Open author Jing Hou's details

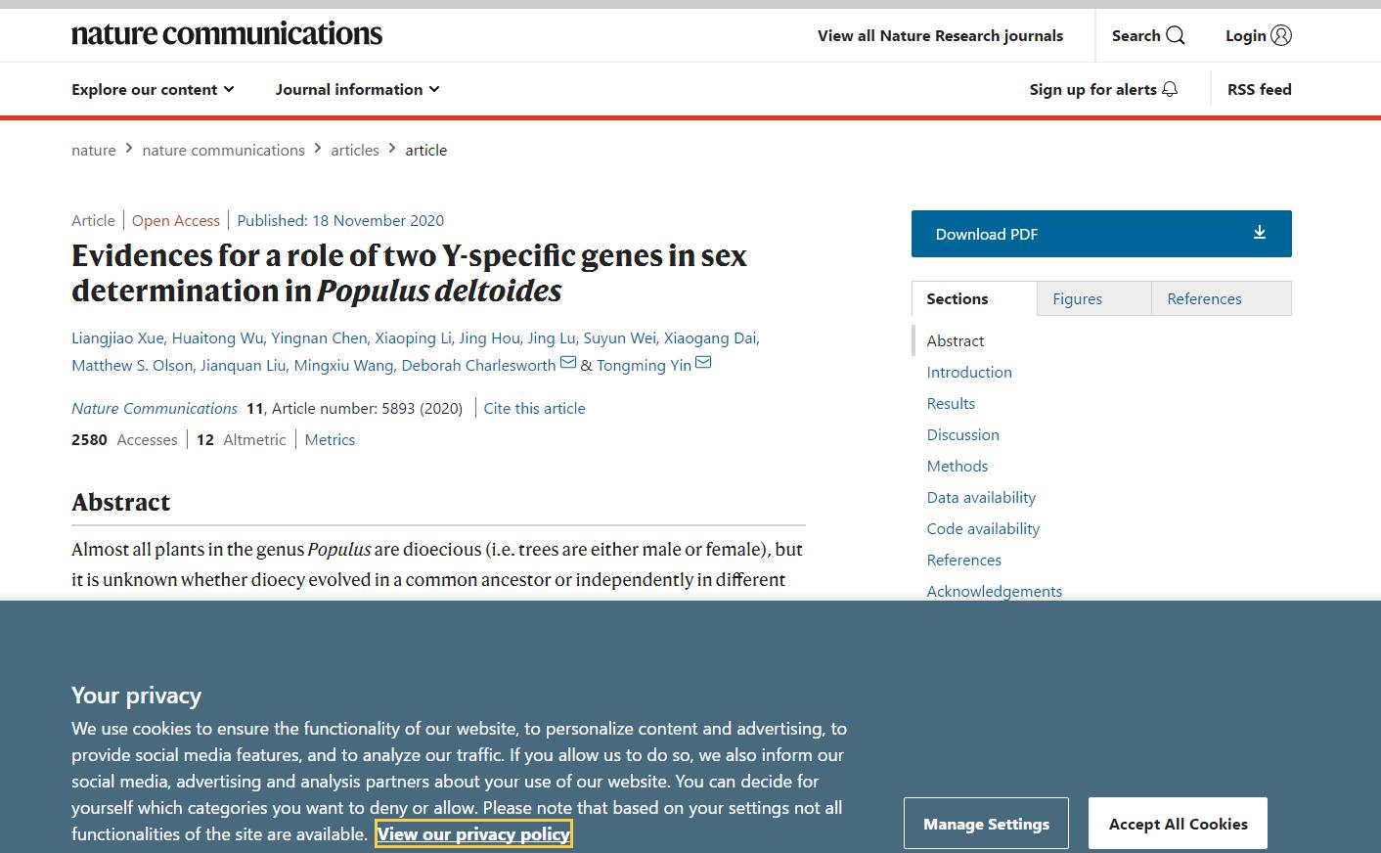pyautogui.click(x=489, y=337)
